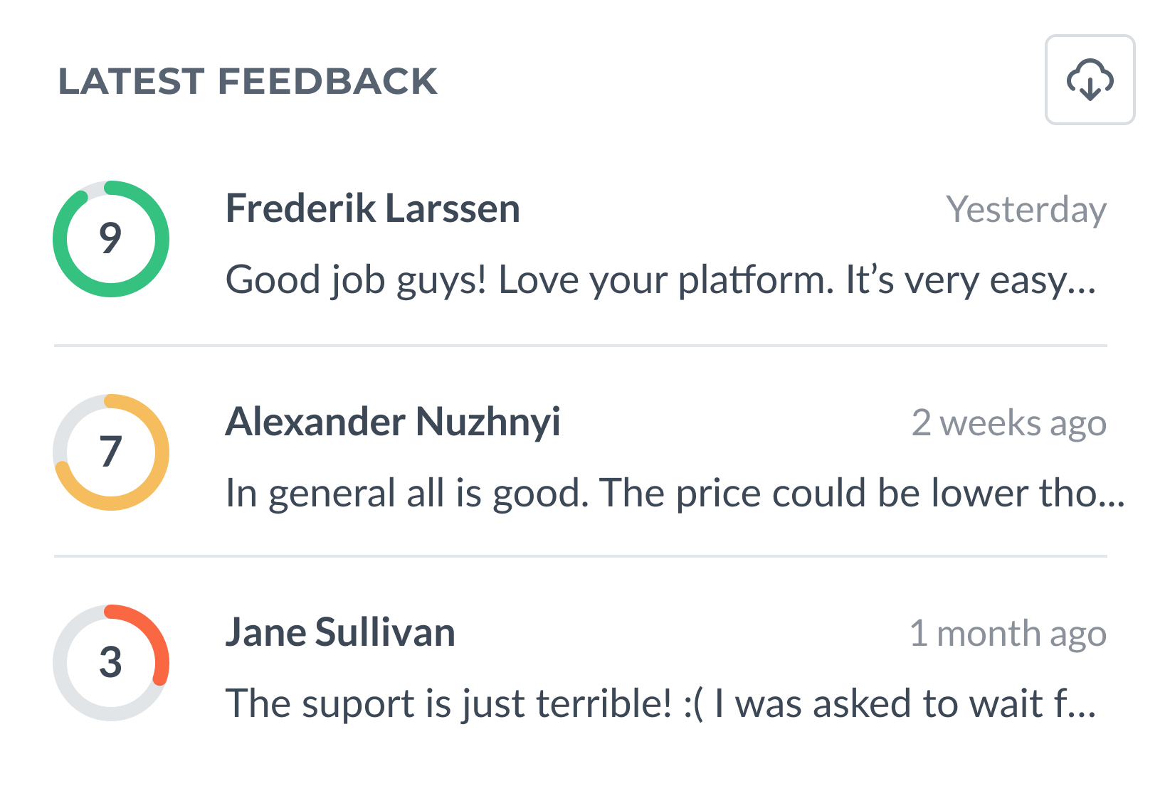Click the "1 month ago" timestamp

[x=1007, y=633]
